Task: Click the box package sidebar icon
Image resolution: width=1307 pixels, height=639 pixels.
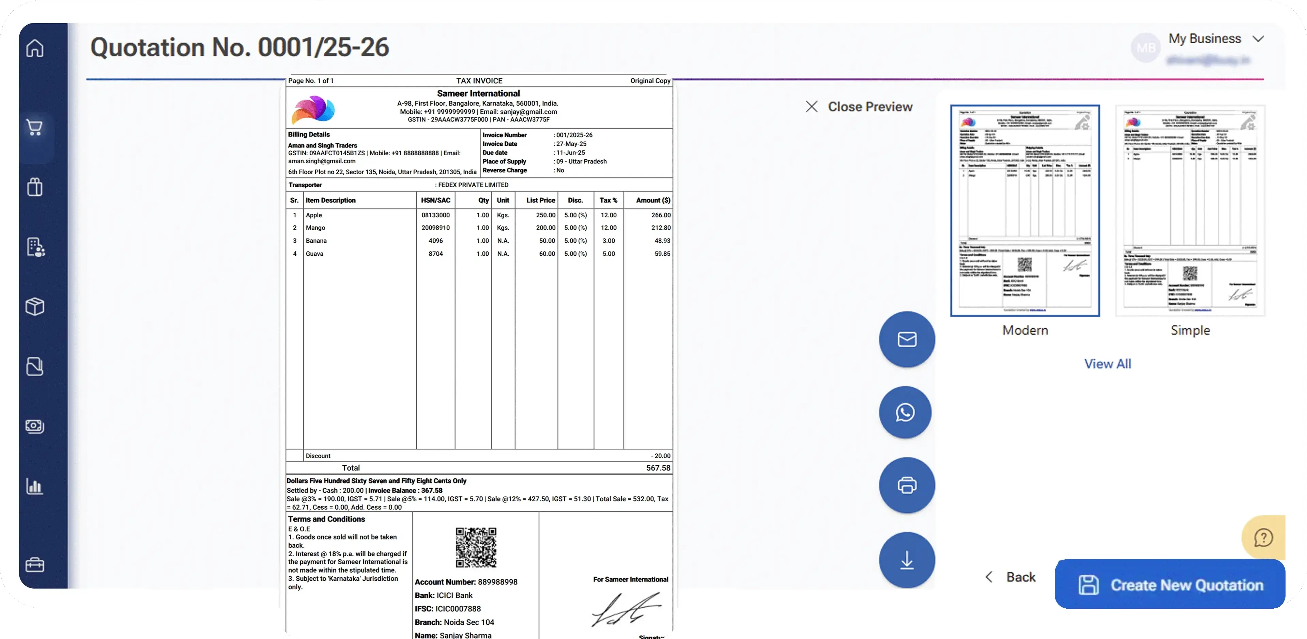Action: pos(35,306)
